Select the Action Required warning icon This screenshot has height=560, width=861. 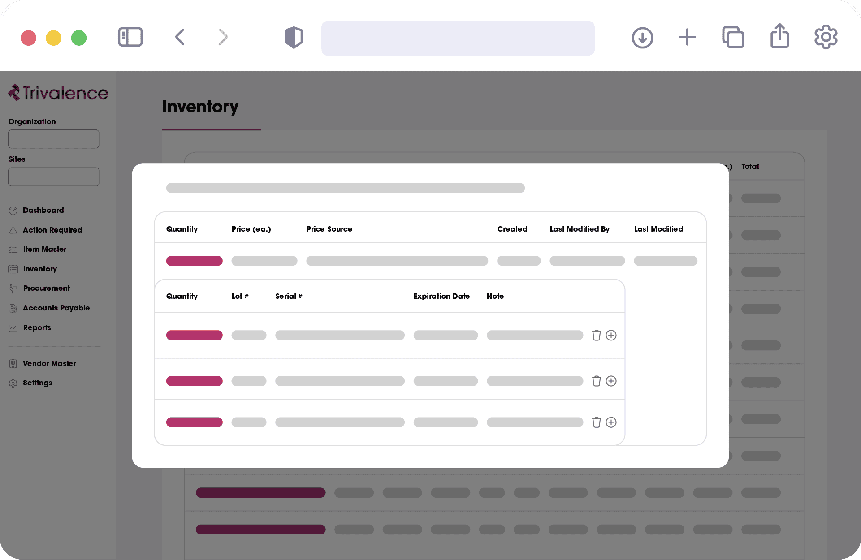click(13, 230)
